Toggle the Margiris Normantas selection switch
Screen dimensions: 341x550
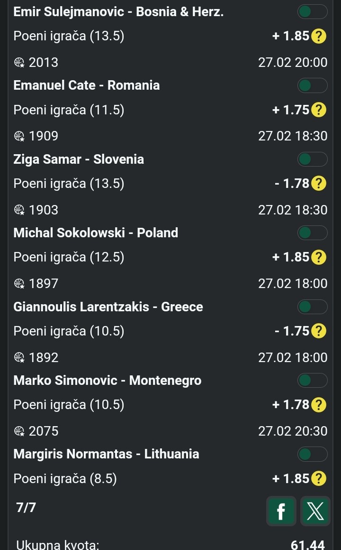(312, 454)
